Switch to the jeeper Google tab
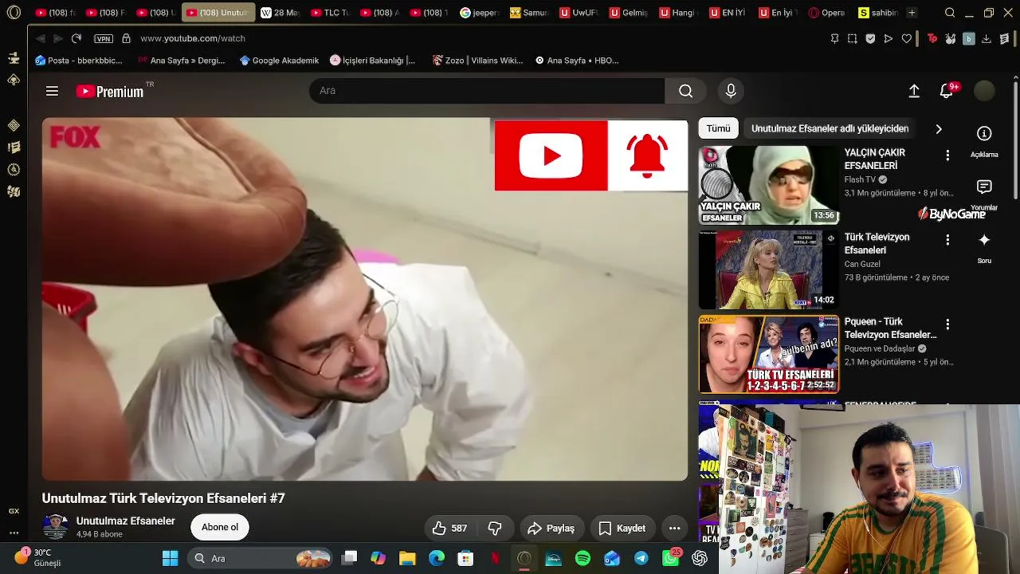Screen dimensions: 1020x574 (479, 13)
